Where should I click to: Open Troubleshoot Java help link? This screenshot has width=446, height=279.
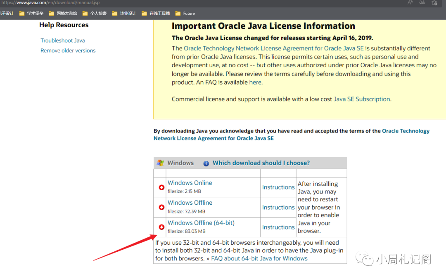[63, 40]
